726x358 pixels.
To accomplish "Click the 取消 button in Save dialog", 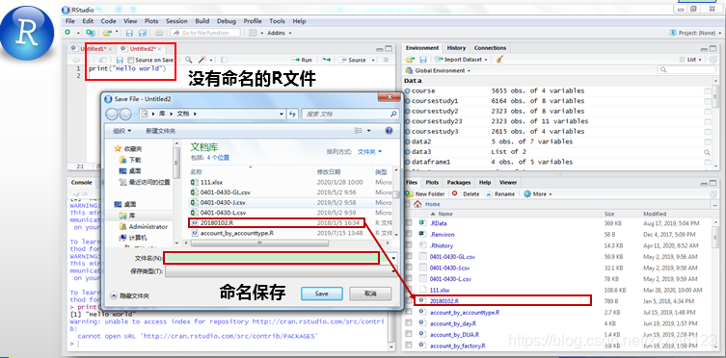I will [370, 294].
